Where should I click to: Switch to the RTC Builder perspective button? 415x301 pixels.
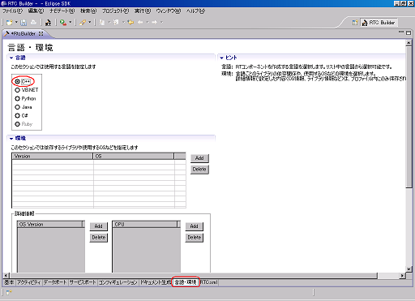coord(379,23)
